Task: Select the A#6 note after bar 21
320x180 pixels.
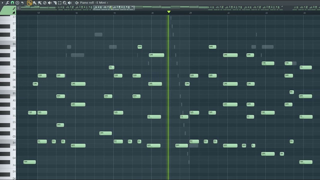Action: pos(212,47)
